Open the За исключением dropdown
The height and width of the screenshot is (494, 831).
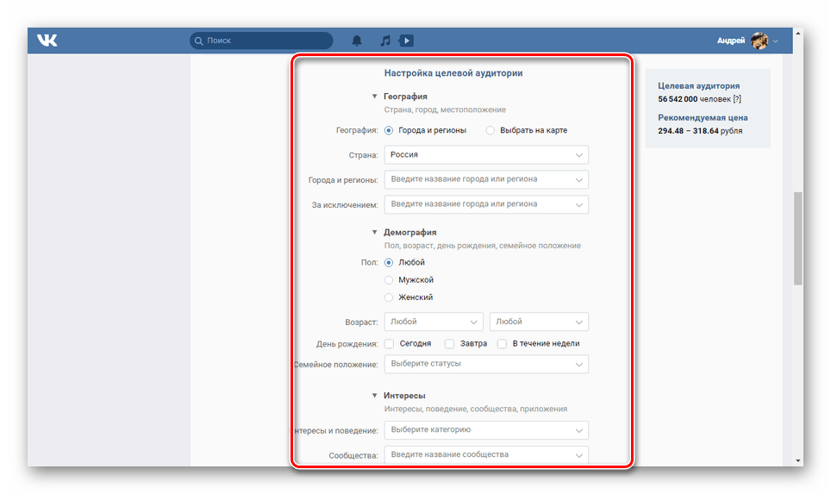[486, 204]
